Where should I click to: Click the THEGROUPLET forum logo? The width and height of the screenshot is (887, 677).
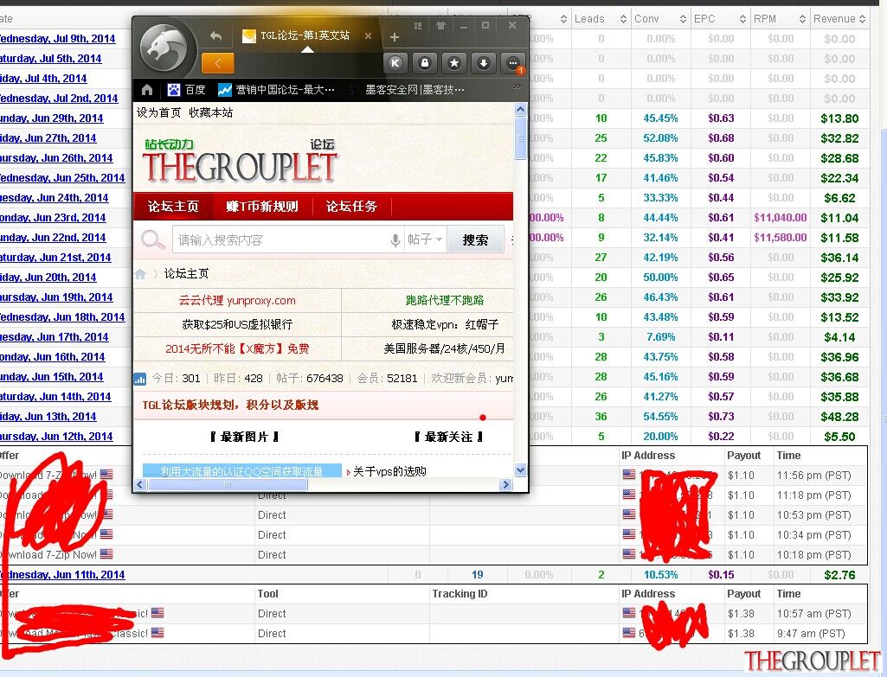coord(240,162)
